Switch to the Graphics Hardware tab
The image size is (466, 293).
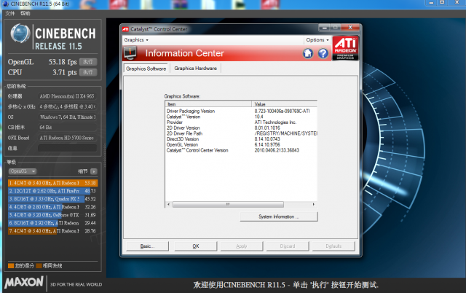[196, 68]
